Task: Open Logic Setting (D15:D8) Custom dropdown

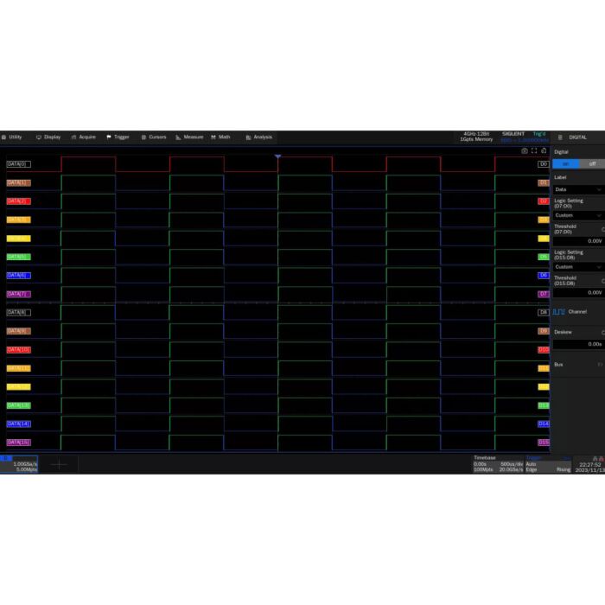Action: pos(577,267)
